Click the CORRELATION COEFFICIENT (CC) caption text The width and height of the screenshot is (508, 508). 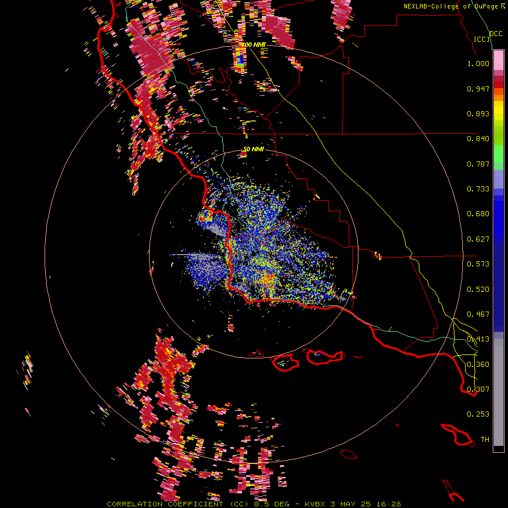pos(178,504)
